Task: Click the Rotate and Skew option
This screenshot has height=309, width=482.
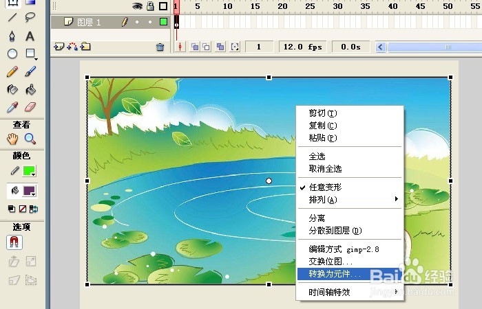Action: (14, 262)
